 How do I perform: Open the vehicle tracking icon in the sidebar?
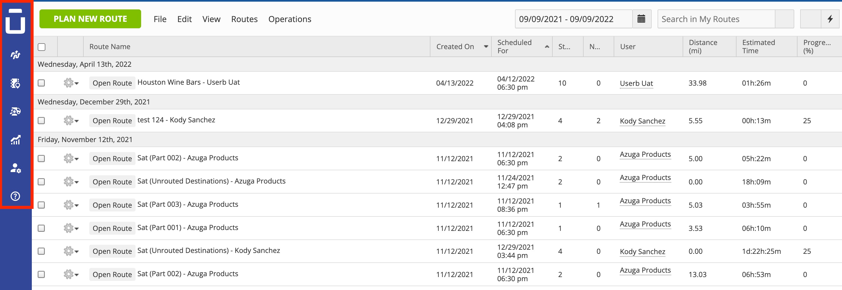coord(15,111)
